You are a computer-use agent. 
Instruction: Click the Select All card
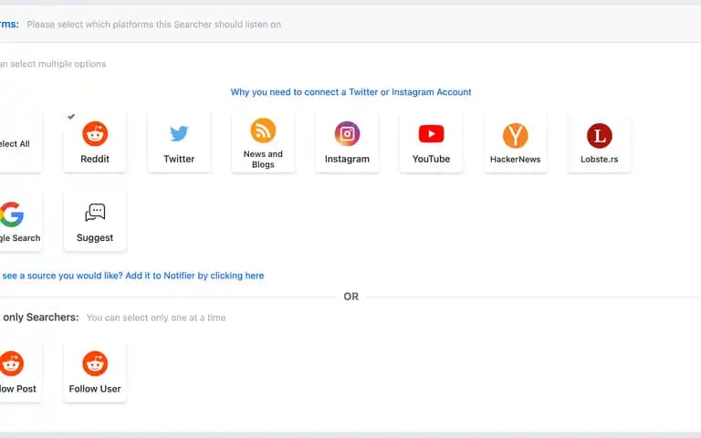[x=21, y=143]
